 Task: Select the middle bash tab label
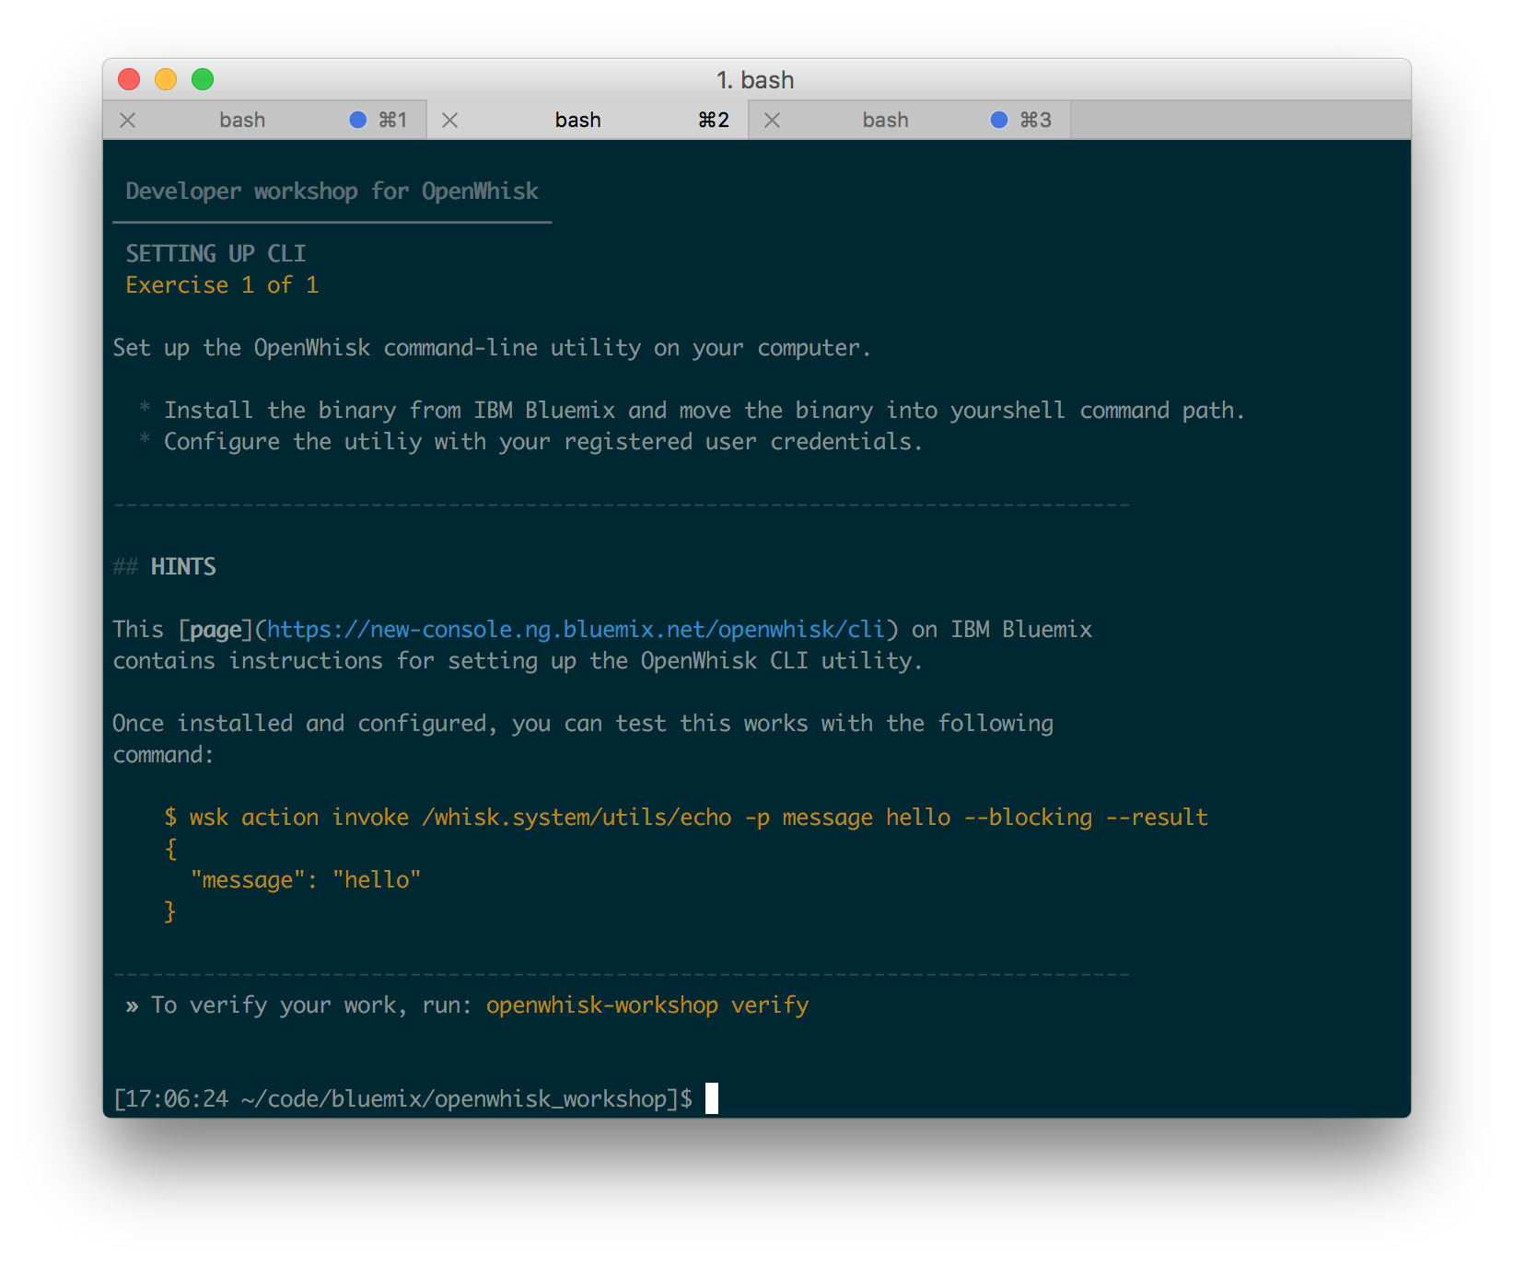pos(577,121)
